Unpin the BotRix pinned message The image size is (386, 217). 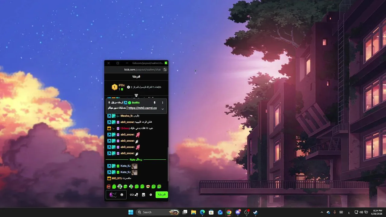(155, 103)
